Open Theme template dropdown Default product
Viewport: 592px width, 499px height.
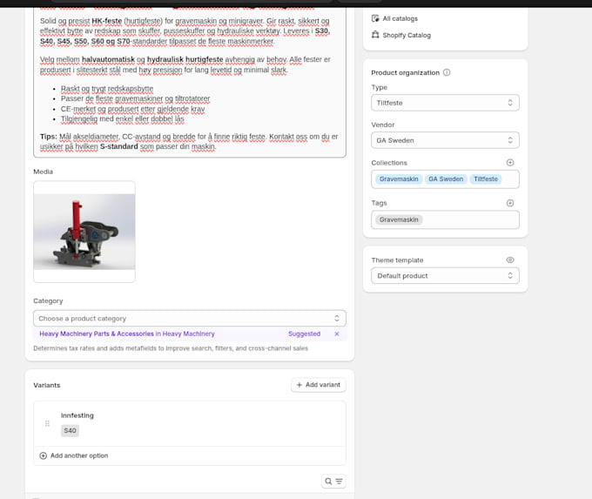[x=445, y=276]
